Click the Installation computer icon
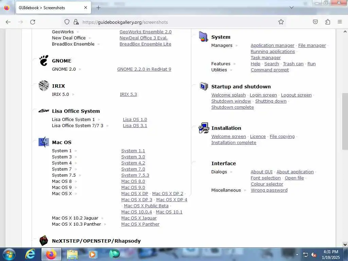348x261 pixels. point(204,128)
